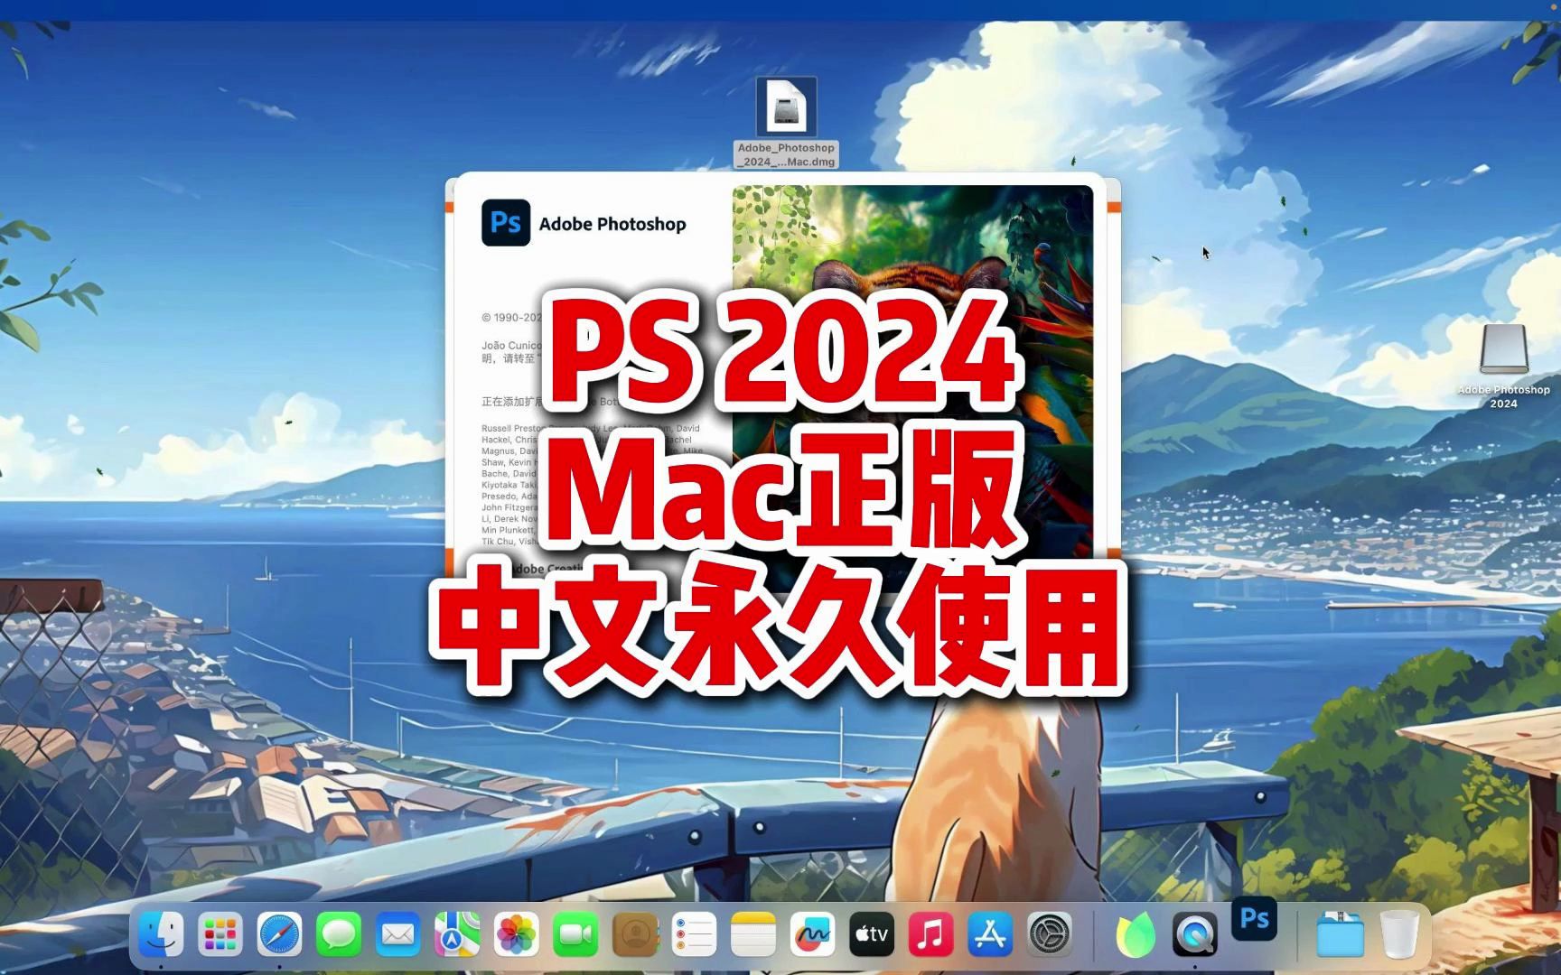Screen dimensions: 1561x975
Task: Launch Freeform from the Dock
Action: pos(812,933)
